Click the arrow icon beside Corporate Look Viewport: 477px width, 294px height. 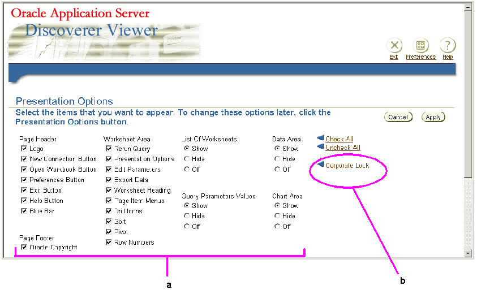pyautogui.click(x=320, y=165)
